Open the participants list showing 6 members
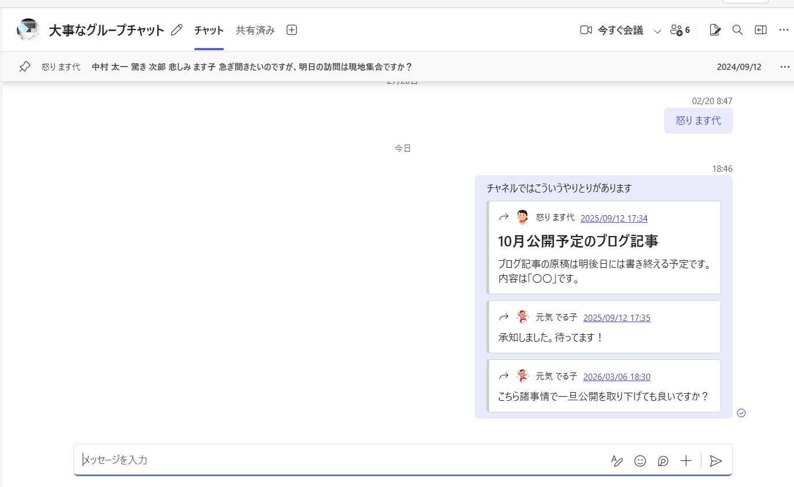 pos(679,30)
